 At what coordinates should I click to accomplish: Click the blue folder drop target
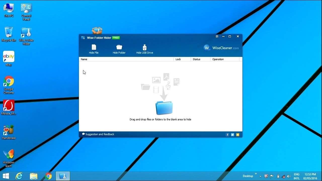click(164, 108)
